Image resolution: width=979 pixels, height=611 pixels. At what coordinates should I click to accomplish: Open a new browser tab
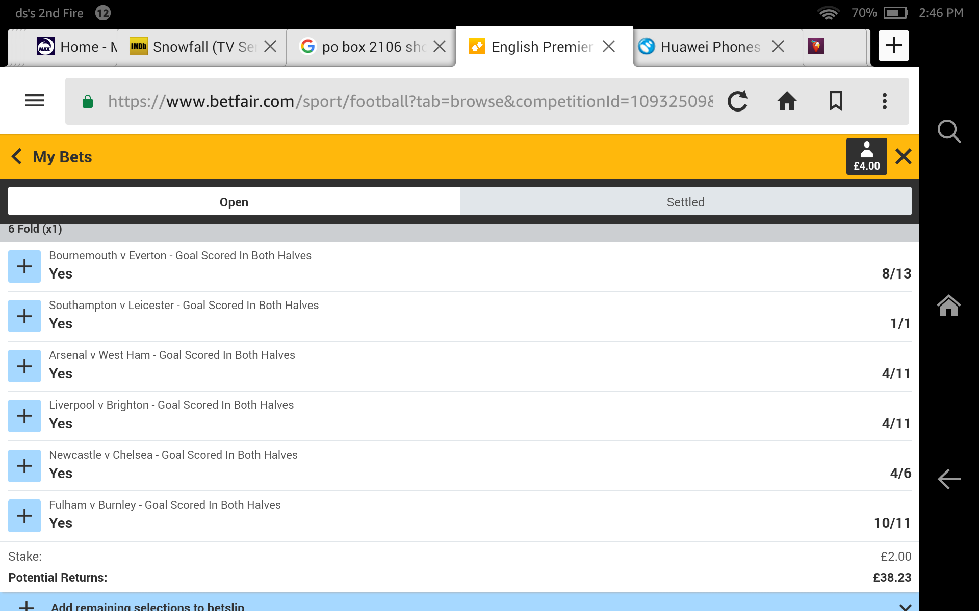coord(893,46)
